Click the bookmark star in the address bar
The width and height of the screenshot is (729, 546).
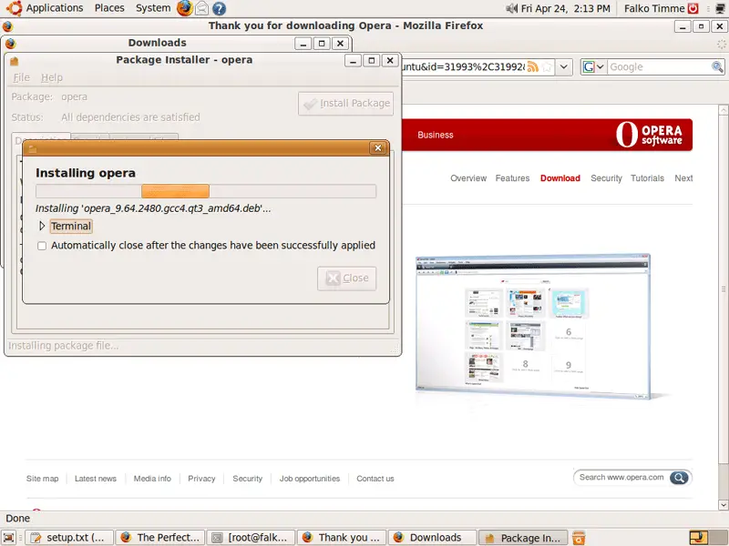click(547, 66)
